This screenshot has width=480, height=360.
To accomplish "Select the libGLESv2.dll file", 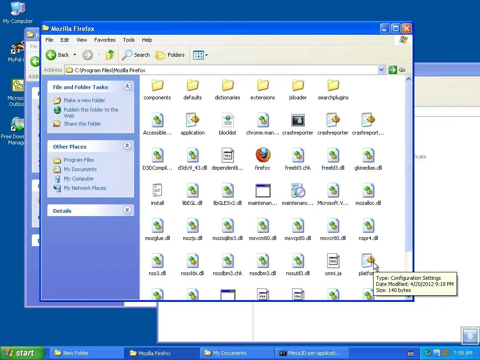I will (x=227, y=195).
